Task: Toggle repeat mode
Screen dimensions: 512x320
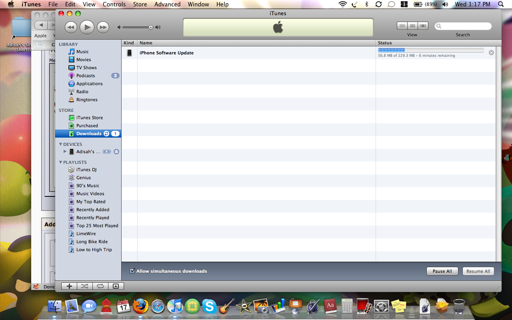Action: [x=100, y=286]
